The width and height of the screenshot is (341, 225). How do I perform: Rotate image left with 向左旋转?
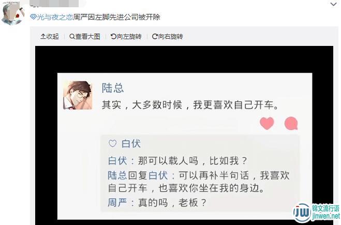[126, 37]
